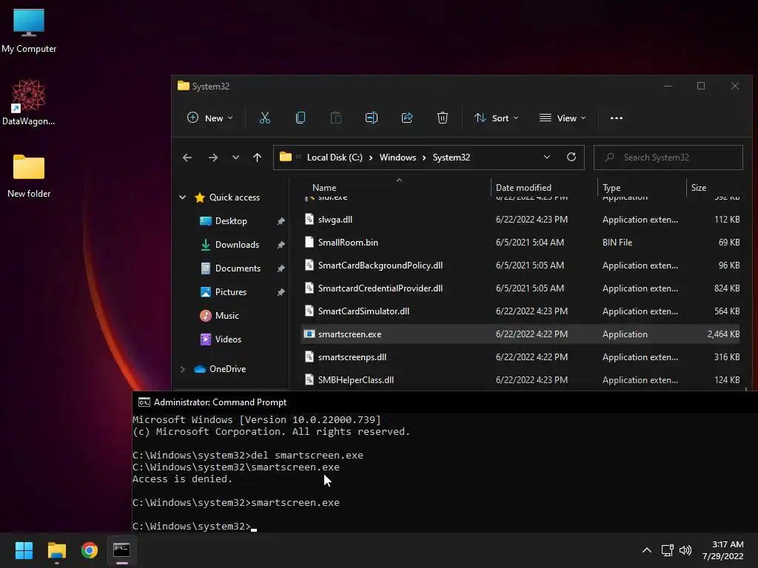Refresh the System32 folder view
Image resolution: width=758 pixels, height=568 pixels.
[x=571, y=157]
